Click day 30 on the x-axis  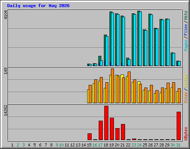pyautogui.click(x=173, y=145)
